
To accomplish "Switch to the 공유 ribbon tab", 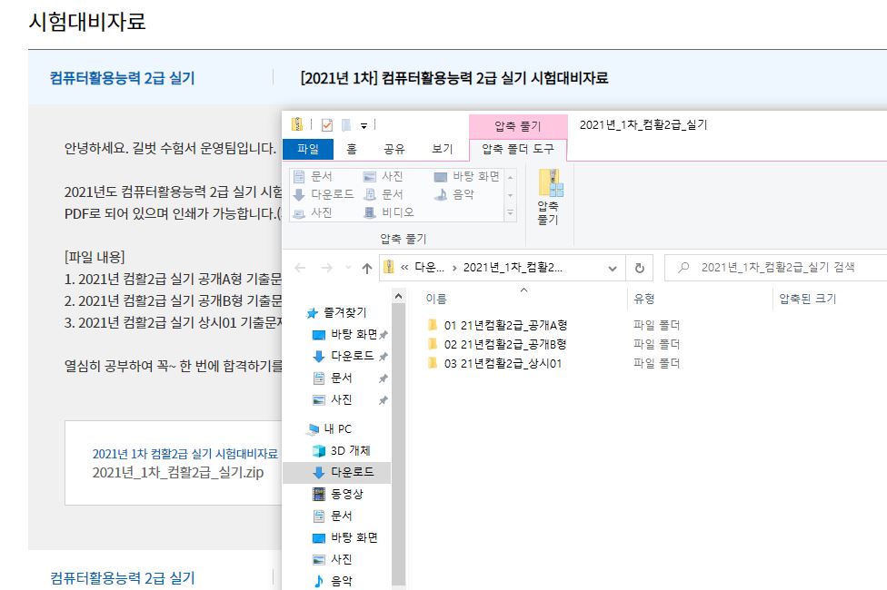I will coord(394,149).
